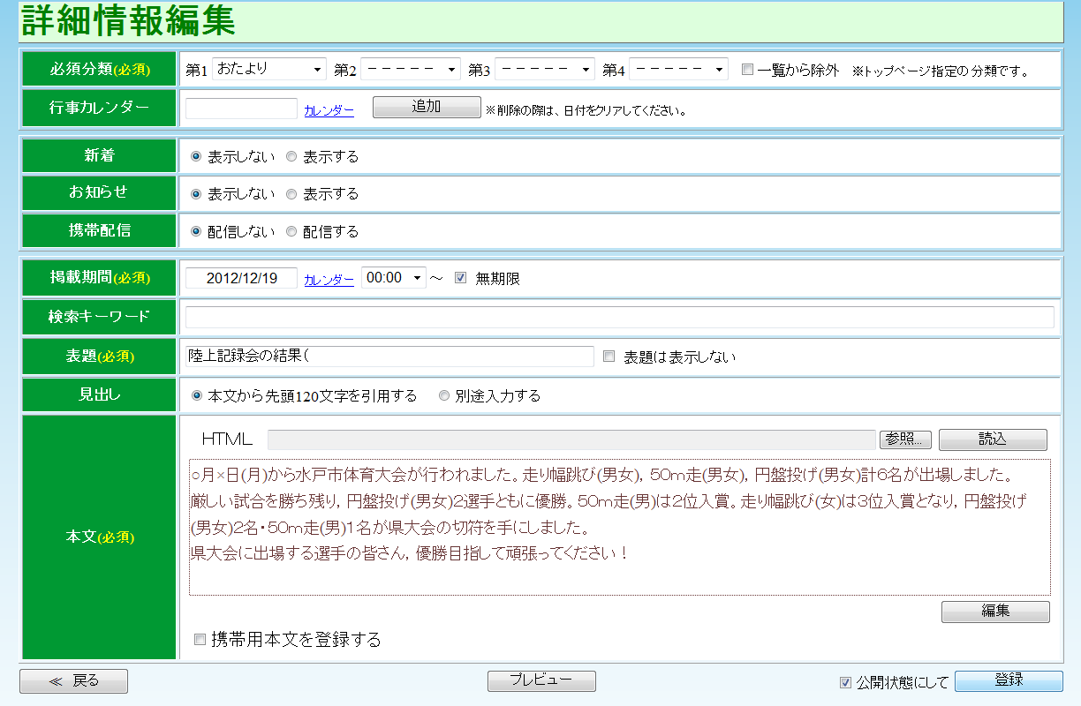Click the ※トップページ指定の分類です note
Screen dimensions: 1081x706
coord(941,71)
